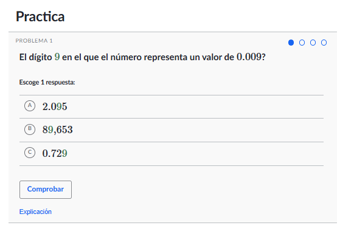Jump to the fourth progress dot
354x228 pixels.
tap(324, 43)
